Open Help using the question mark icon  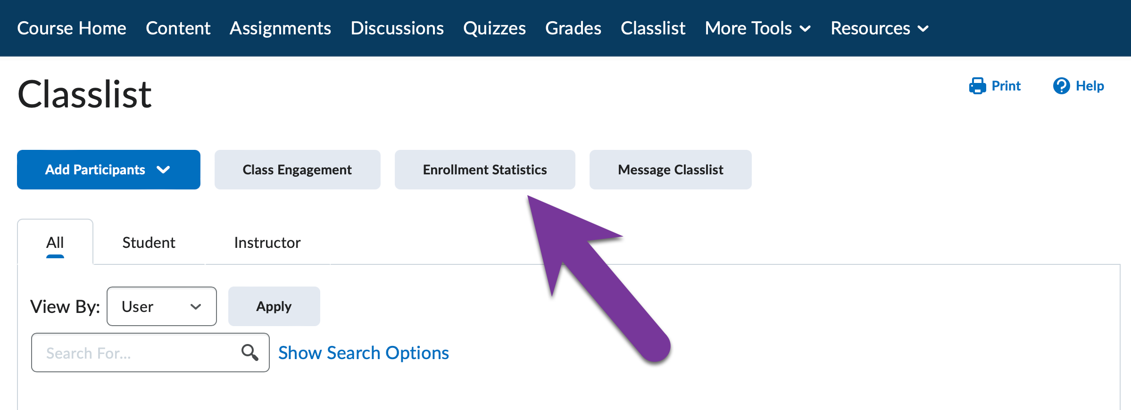click(x=1062, y=86)
